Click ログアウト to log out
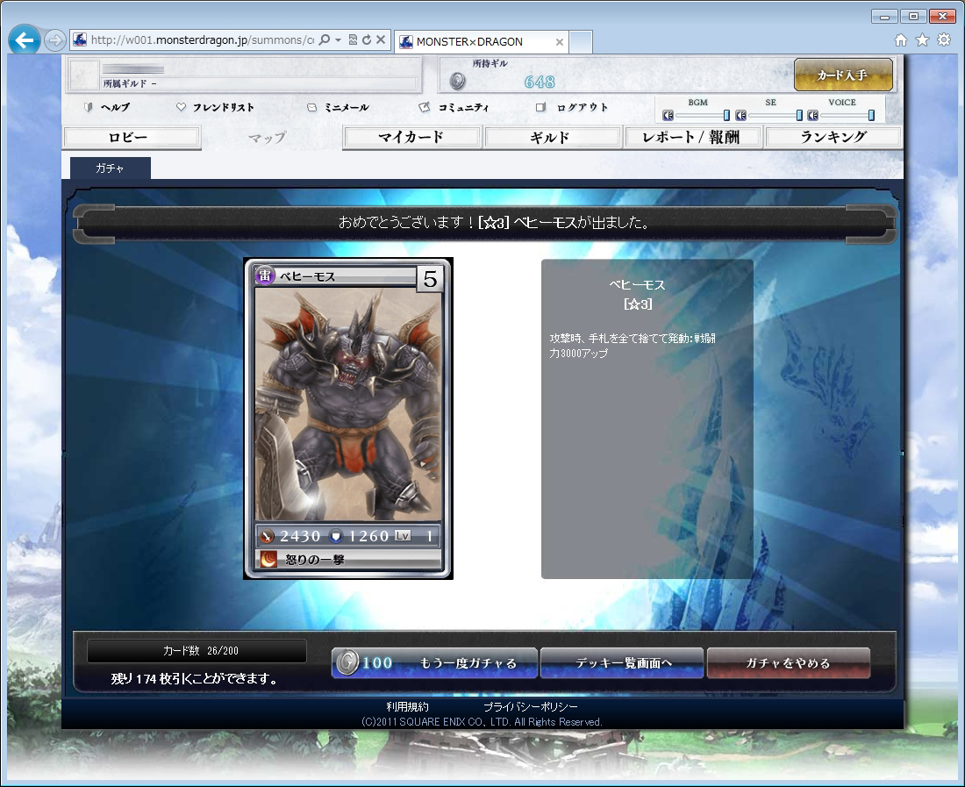 click(572, 107)
